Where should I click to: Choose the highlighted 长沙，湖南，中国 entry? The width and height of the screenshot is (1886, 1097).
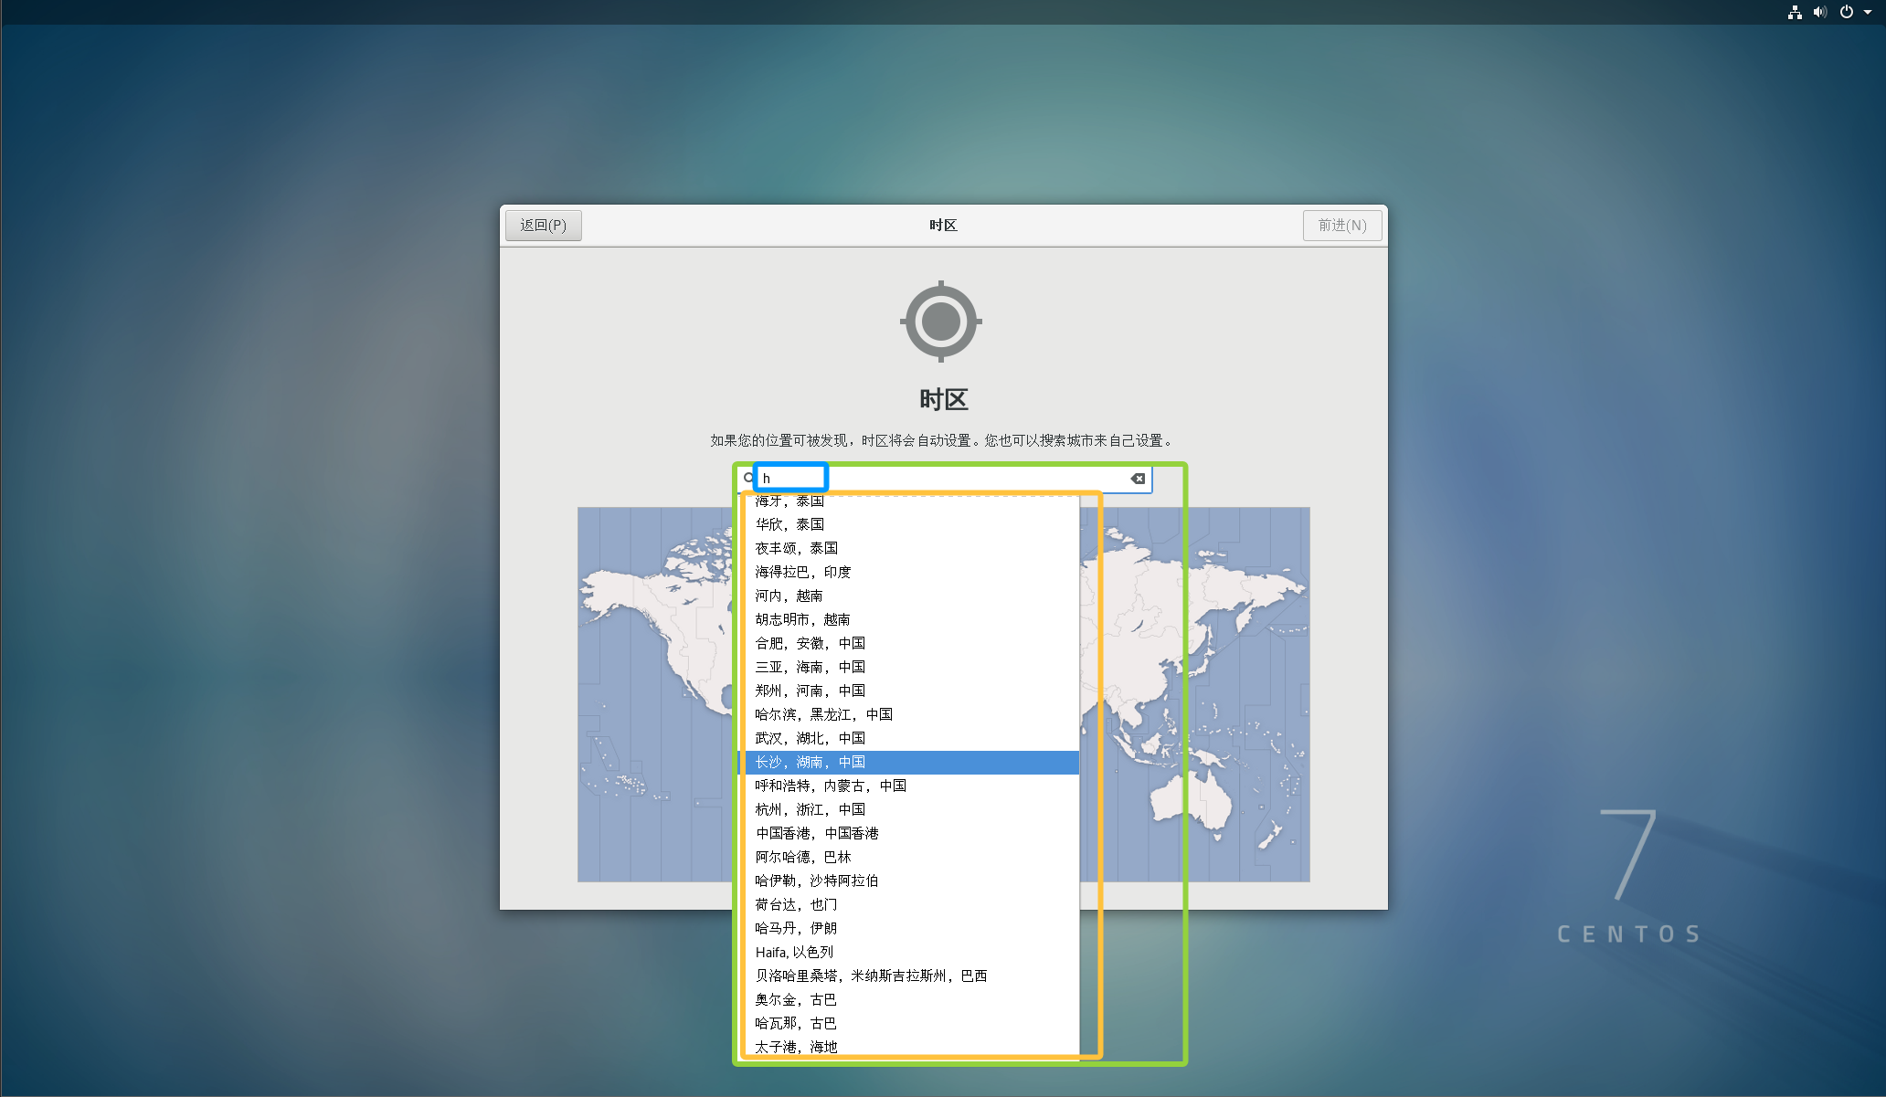[811, 762]
